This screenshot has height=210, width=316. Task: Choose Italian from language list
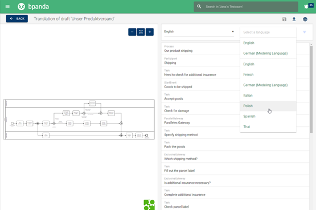[268, 96]
